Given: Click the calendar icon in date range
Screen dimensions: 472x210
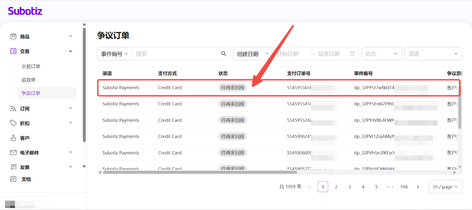Looking at the screenshot, I should pyautogui.click(x=352, y=54).
